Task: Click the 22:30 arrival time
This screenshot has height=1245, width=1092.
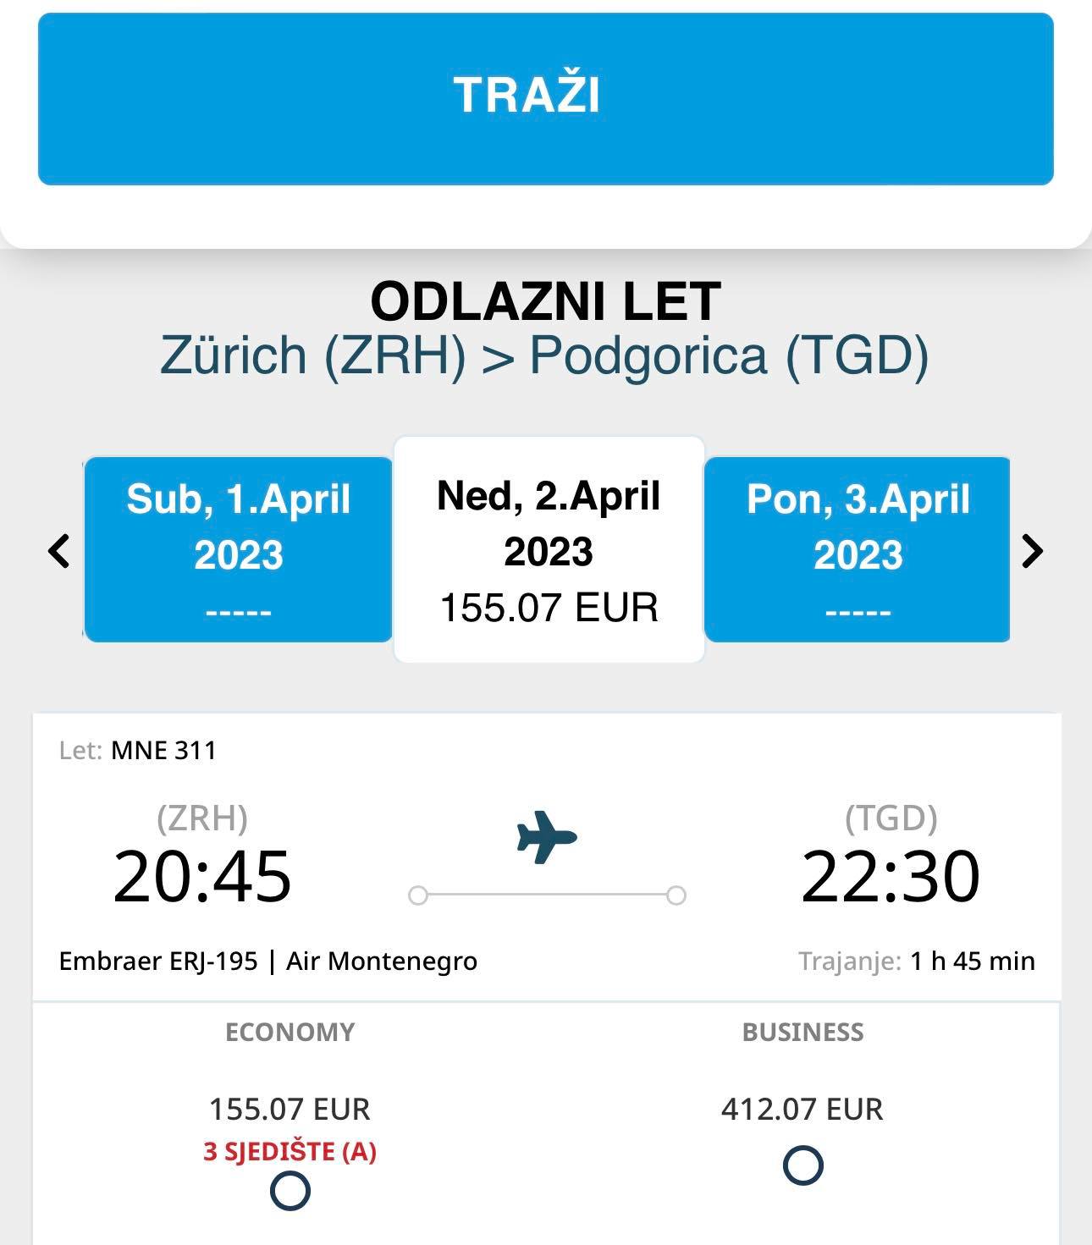Action: pyautogui.click(x=891, y=877)
